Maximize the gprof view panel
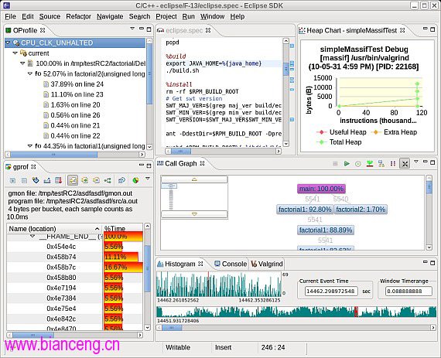 tap(149, 165)
